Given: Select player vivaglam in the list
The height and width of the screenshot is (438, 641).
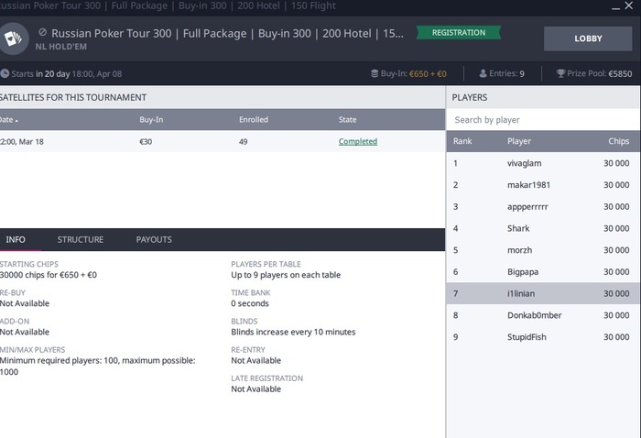Looking at the screenshot, I should pyautogui.click(x=543, y=163).
